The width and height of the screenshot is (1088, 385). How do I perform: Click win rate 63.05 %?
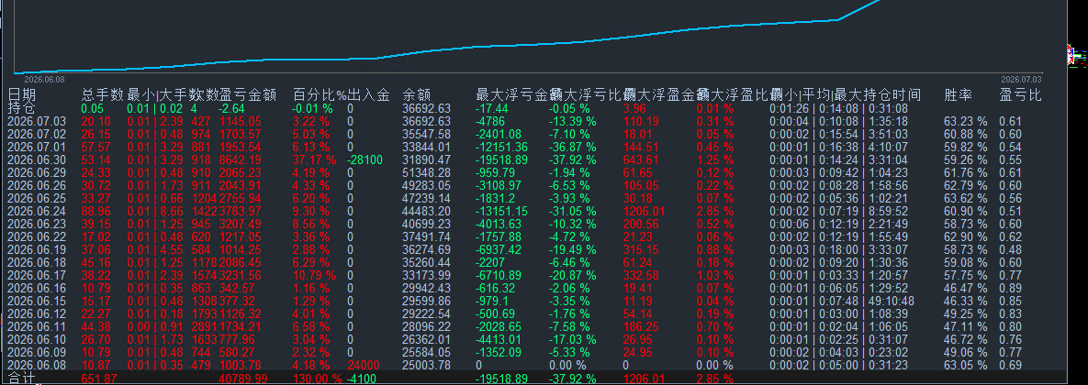pos(966,366)
